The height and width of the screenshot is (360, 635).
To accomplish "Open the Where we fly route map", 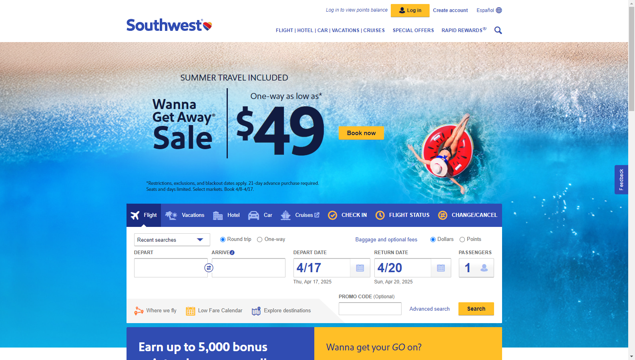I will (x=155, y=311).
